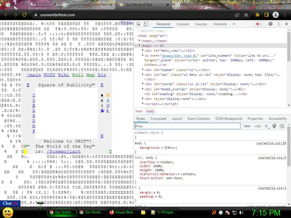Image resolution: width=291 pixels, height=218 pixels.
Task: Click the blue star symbol link
Action: click(x=108, y=105)
